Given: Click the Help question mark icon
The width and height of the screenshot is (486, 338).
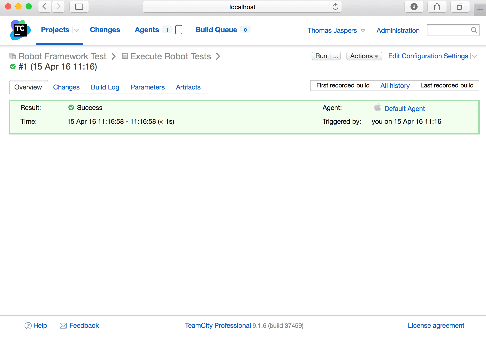Looking at the screenshot, I should tap(28, 326).
